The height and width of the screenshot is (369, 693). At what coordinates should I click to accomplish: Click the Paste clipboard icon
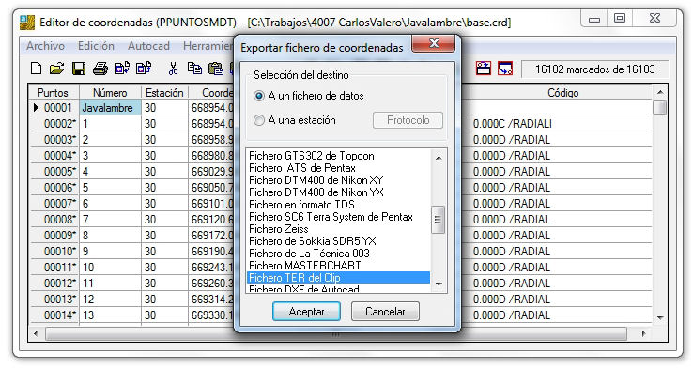[x=216, y=69]
